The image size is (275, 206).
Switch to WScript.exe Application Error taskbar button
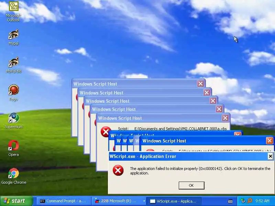pos(174,201)
